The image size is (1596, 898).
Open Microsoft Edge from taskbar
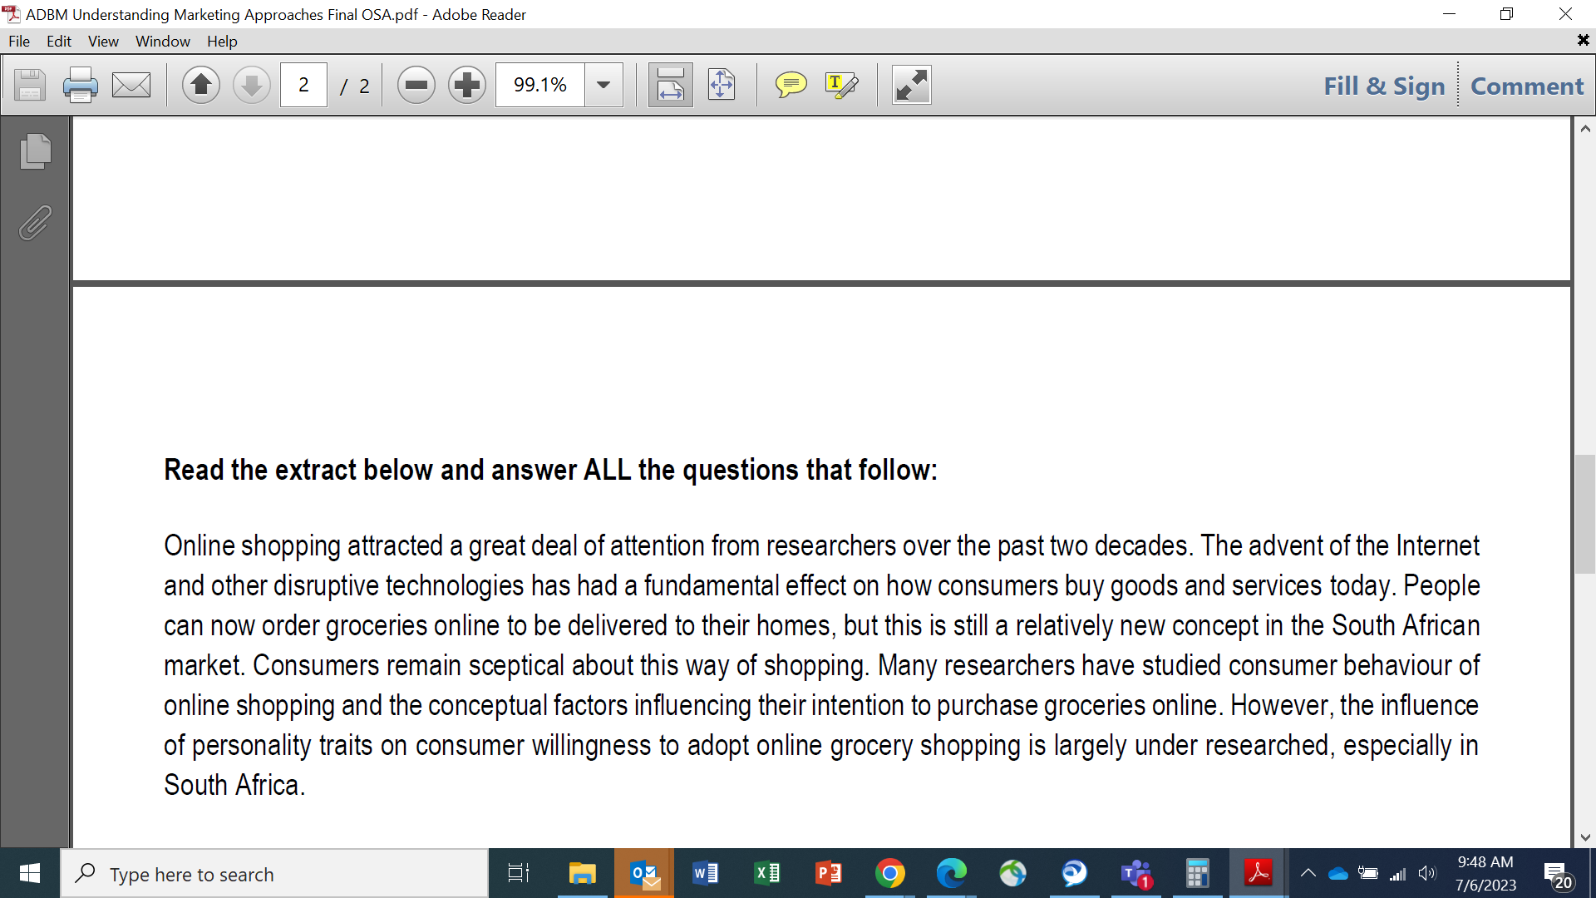(951, 873)
